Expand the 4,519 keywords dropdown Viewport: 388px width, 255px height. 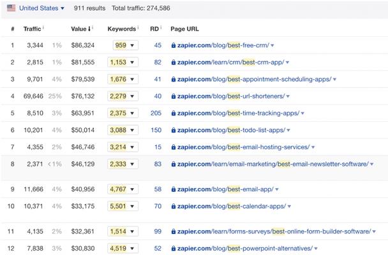[x=123, y=249]
